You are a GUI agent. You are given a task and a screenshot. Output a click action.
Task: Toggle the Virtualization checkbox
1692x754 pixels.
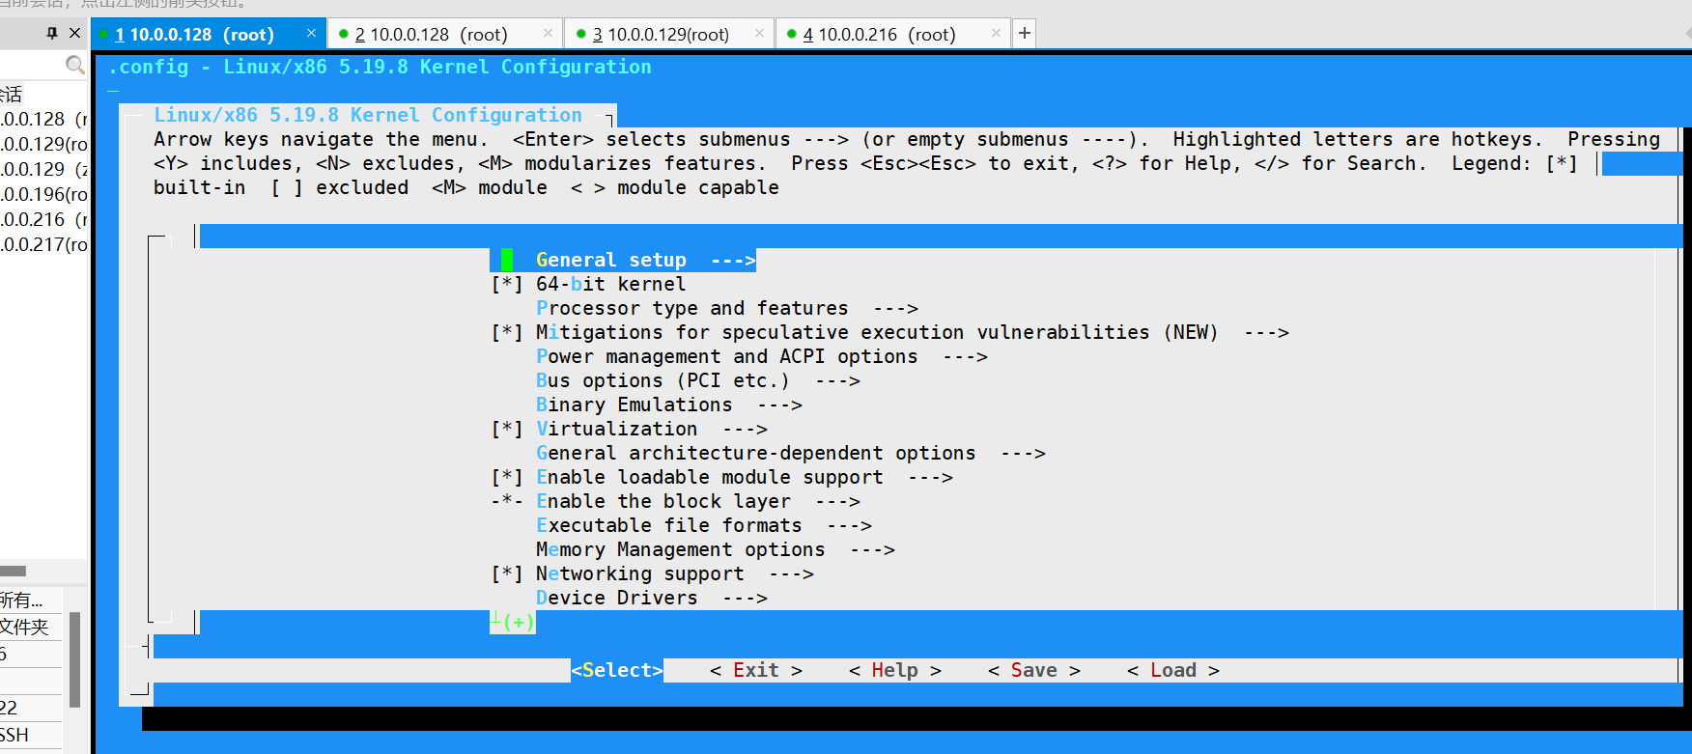[507, 429]
